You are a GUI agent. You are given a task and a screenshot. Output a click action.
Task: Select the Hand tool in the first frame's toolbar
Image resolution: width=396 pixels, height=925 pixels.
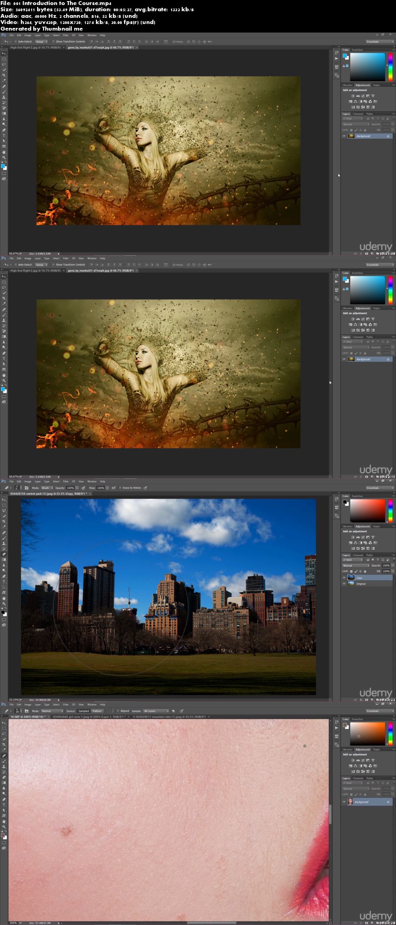tap(4, 152)
